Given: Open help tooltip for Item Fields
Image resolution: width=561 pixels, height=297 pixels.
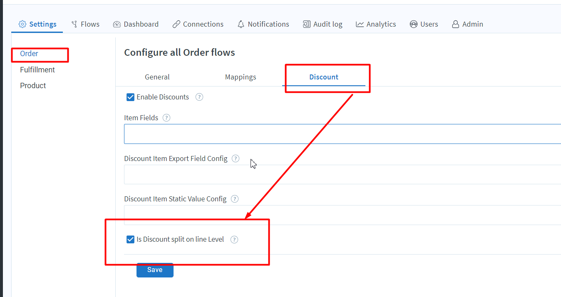Looking at the screenshot, I should [166, 118].
